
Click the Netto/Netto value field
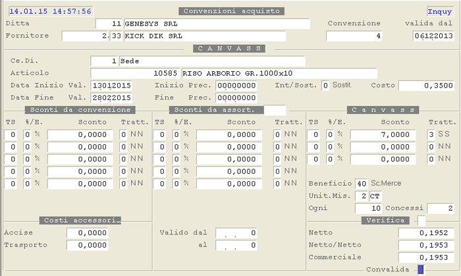click(426, 245)
